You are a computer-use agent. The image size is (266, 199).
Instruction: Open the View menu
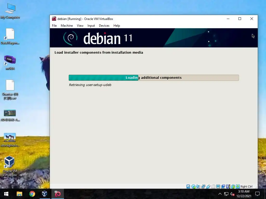(80, 26)
